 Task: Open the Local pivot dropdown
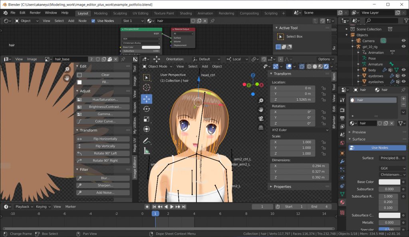(x=237, y=59)
